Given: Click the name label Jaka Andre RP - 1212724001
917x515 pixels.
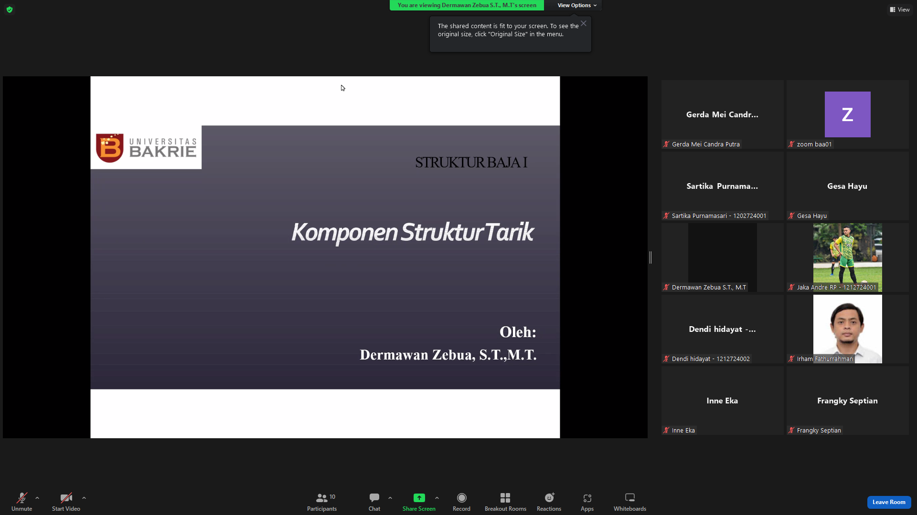Looking at the screenshot, I should pos(836,287).
